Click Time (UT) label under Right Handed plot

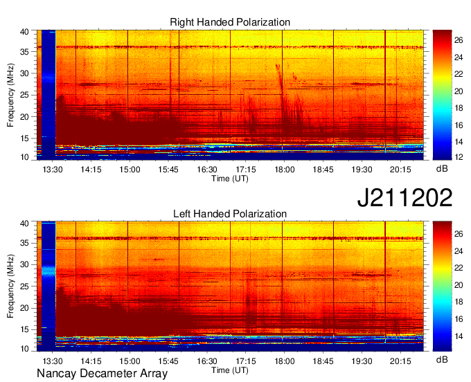tap(230, 179)
